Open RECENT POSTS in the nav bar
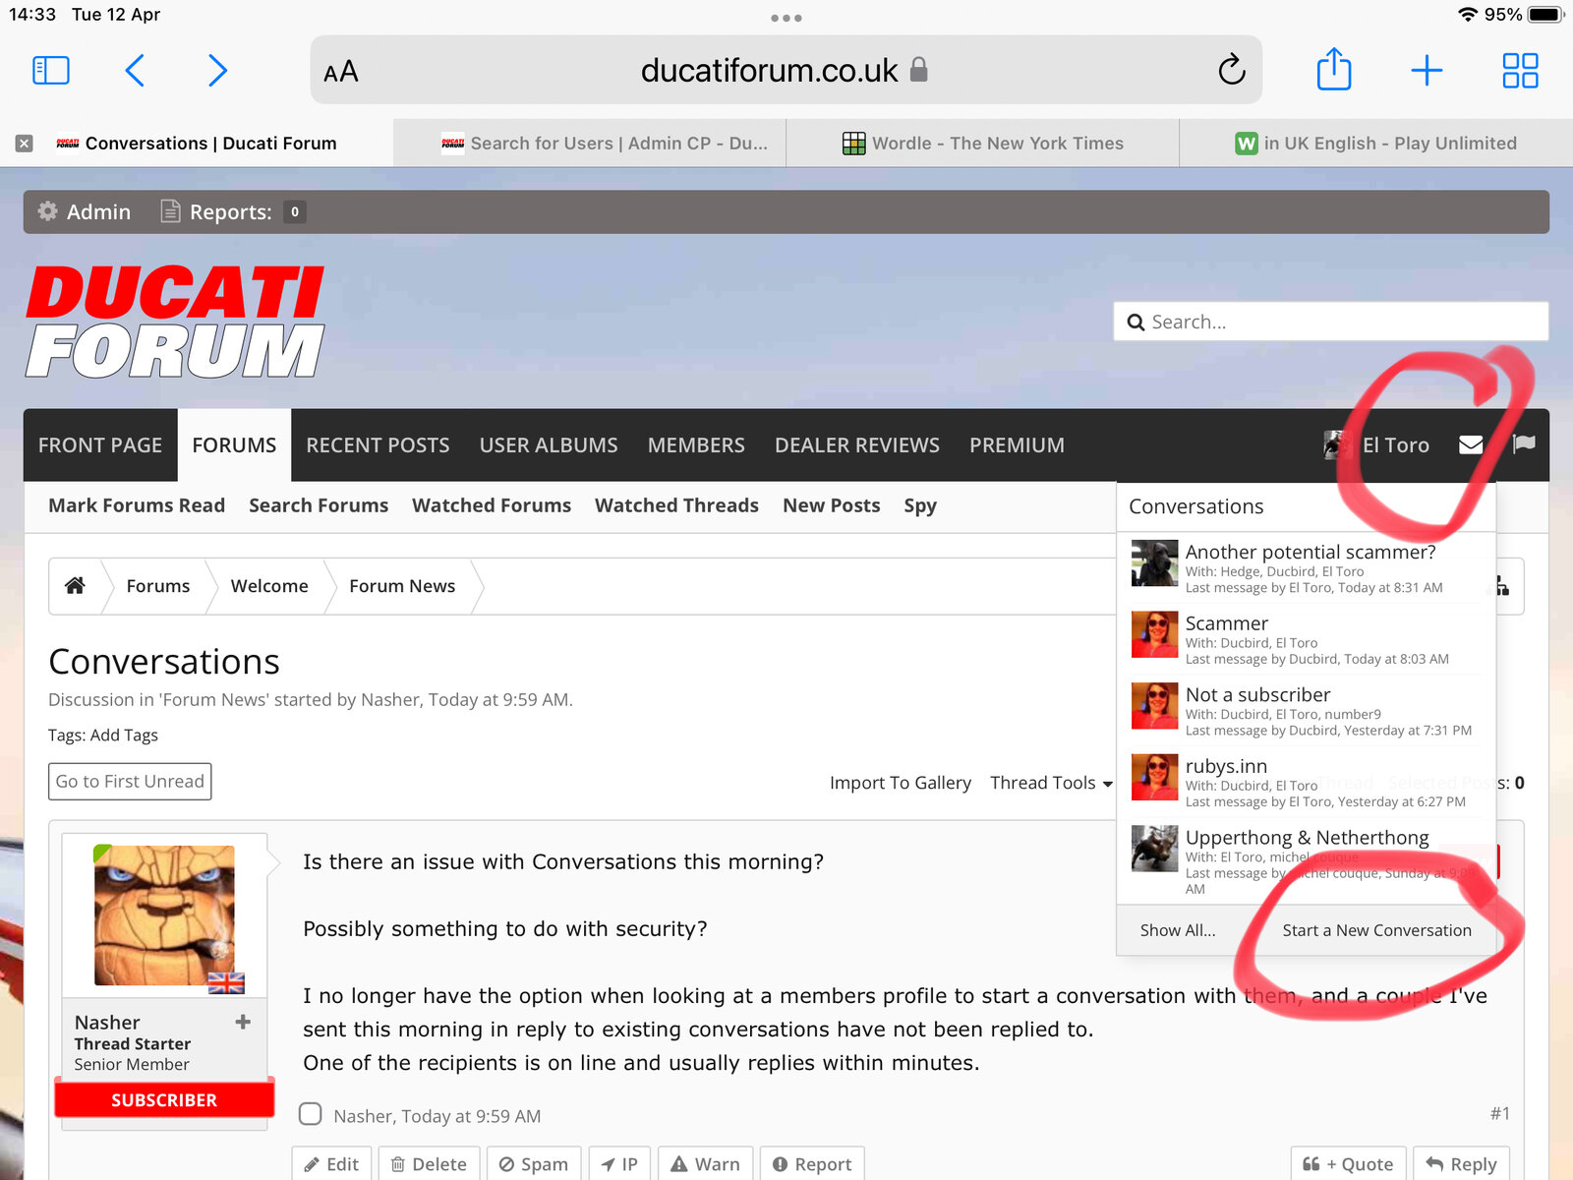Screen dimensions: 1573x1180 pyautogui.click(x=378, y=444)
